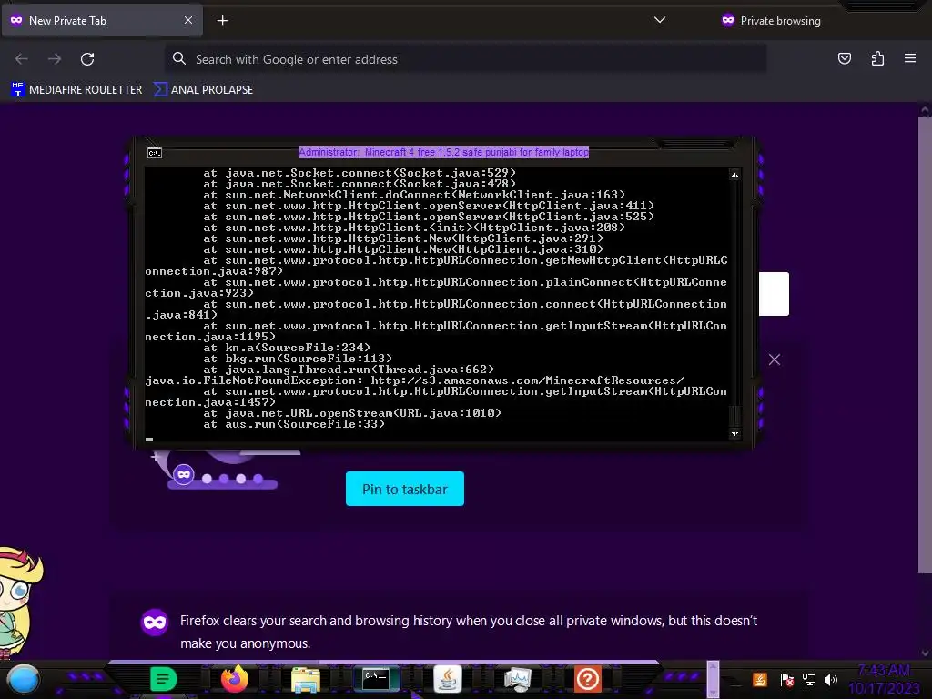
Task: Click 'java.lang.Thread.run' console line
Action: (349, 370)
